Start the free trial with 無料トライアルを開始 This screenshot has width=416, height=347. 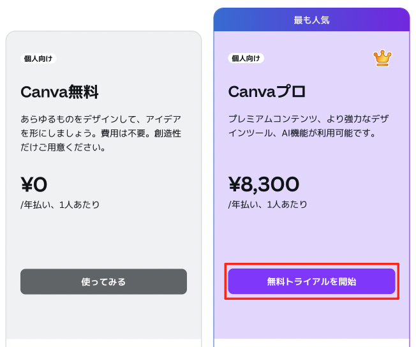[311, 281]
